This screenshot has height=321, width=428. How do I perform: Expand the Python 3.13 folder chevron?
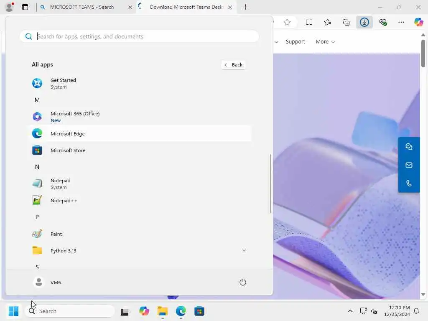pos(244,251)
